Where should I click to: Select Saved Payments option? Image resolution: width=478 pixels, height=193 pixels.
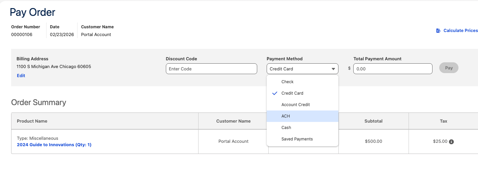click(x=302, y=139)
